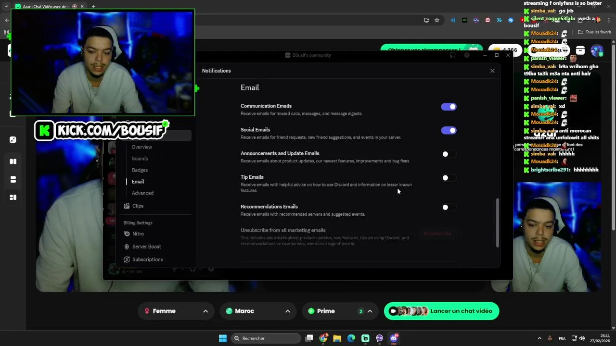
Task: Open the green Kick app on taskbar
Action: pyautogui.click(x=365, y=338)
